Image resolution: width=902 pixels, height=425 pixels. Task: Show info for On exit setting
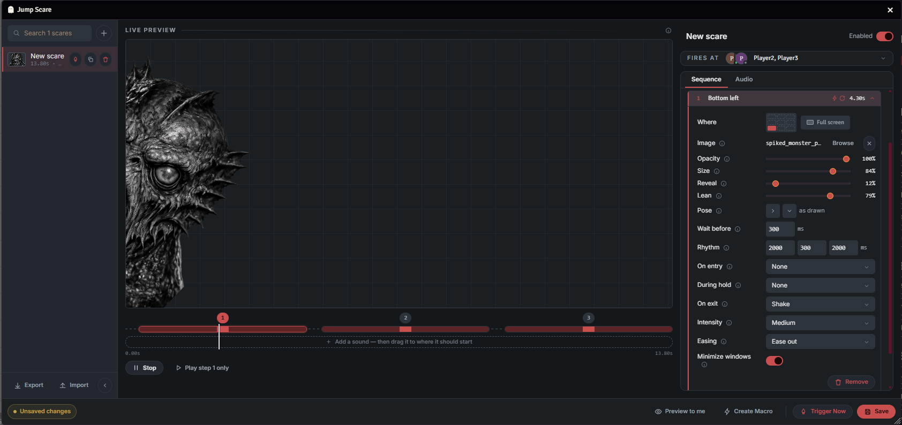coord(725,304)
